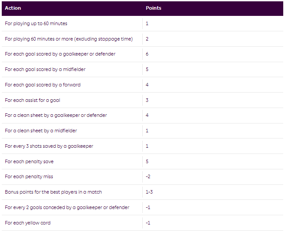Click 'For each penalty save' text
Image resolution: width=285 pixels, height=232 pixels.
tap(29, 161)
